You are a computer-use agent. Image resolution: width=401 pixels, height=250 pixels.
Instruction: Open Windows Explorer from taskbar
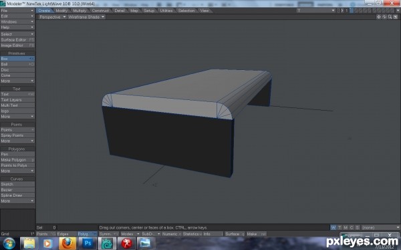coord(29,243)
